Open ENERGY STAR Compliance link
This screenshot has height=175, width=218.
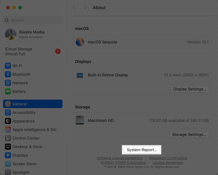(123, 162)
